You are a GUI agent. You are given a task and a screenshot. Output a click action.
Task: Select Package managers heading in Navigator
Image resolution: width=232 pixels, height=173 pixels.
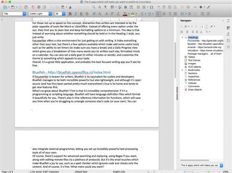click(204, 54)
